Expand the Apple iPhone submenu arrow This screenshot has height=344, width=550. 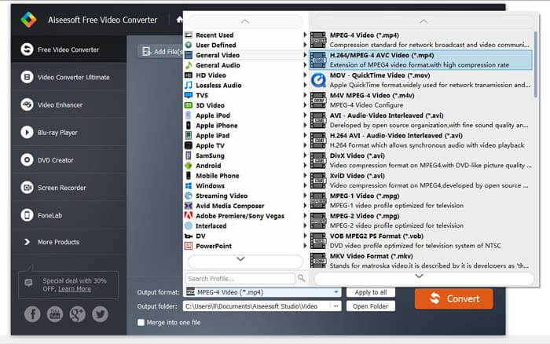pos(305,125)
